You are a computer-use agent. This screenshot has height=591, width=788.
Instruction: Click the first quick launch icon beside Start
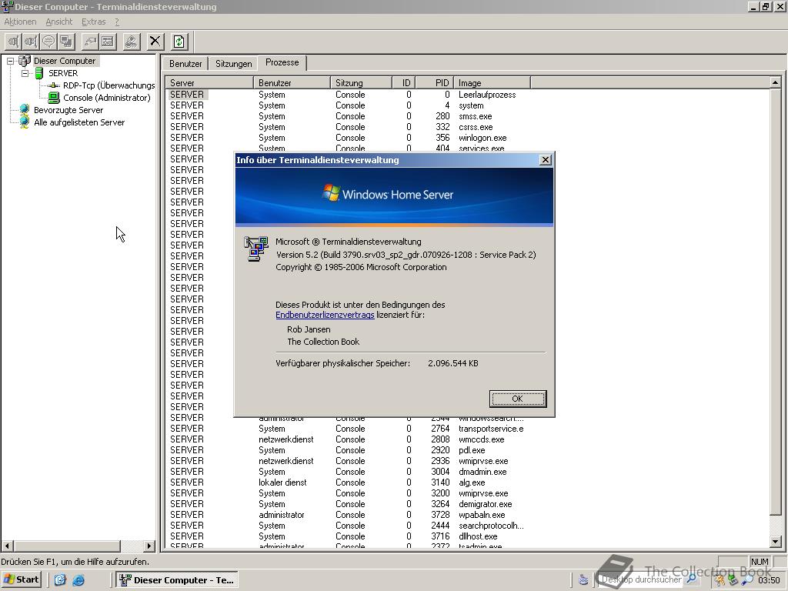pyautogui.click(x=60, y=580)
